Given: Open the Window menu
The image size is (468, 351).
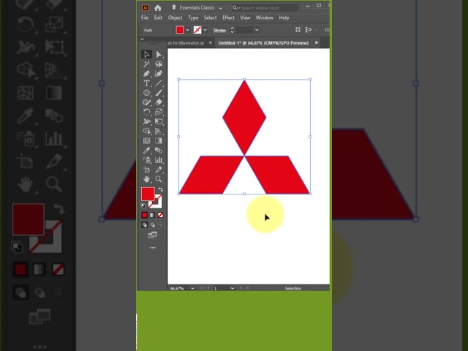Looking at the screenshot, I should (x=265, y=18).
